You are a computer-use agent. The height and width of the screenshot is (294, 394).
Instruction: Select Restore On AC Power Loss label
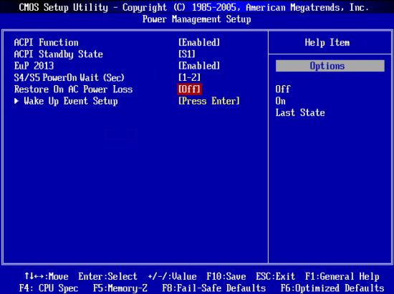coord(73,89)
